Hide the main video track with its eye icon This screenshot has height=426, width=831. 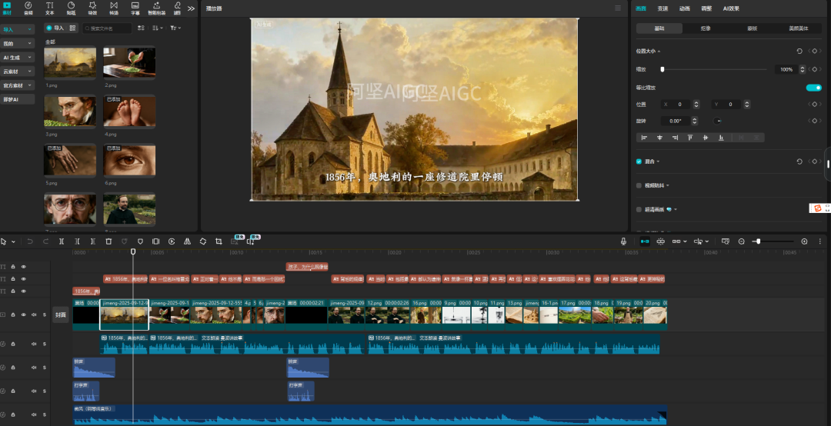click(x=23, y=315)
